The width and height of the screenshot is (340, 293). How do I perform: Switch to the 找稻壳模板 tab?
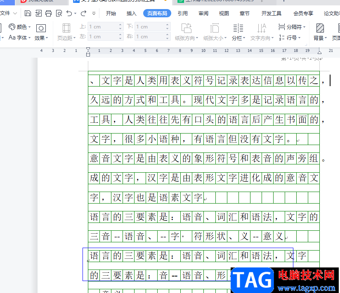tap(41, 1)
